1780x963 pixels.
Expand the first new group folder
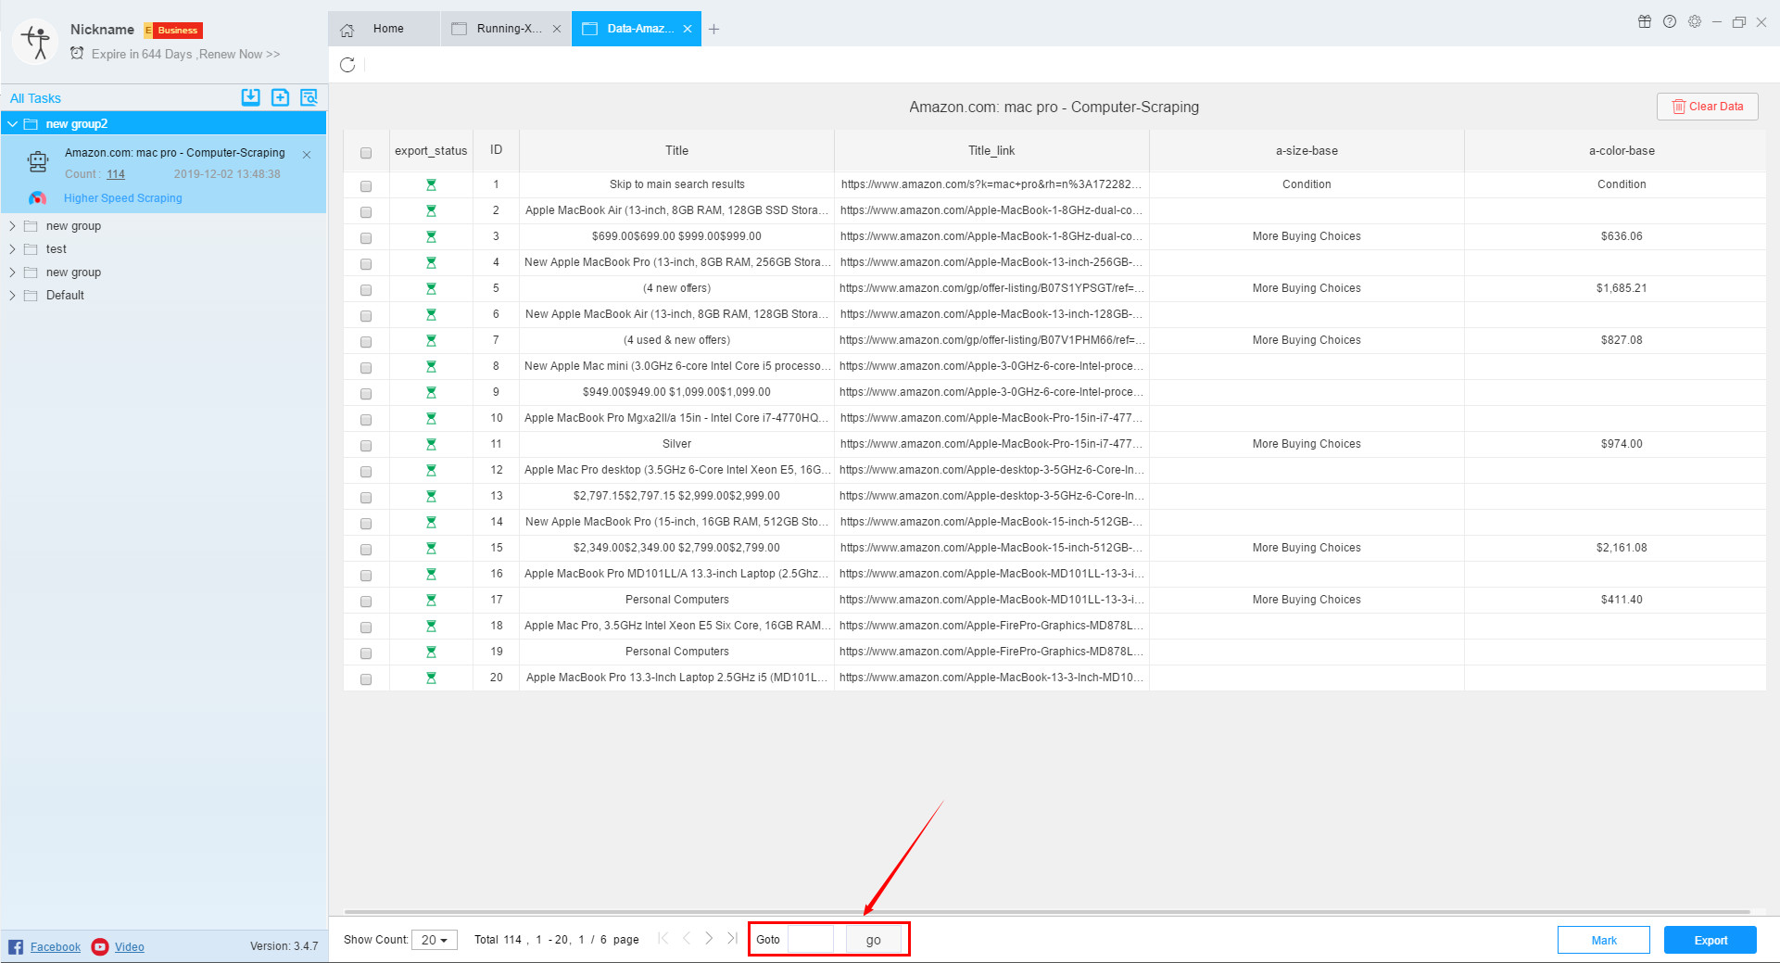click(x=12, y=226)
